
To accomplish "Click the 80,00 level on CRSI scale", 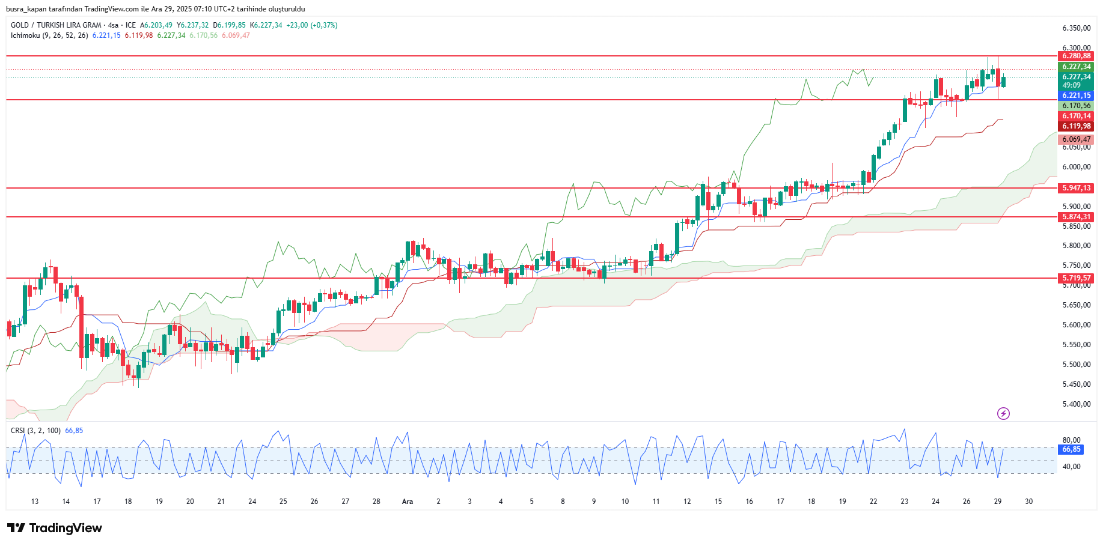I will coord(1071,440).
